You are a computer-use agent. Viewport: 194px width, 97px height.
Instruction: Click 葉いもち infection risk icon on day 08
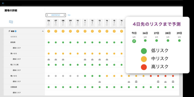pyautogui.click(x=63, y=60)
